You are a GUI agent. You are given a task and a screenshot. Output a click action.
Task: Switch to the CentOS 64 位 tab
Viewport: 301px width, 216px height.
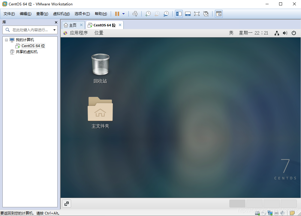tap(105, 25)
